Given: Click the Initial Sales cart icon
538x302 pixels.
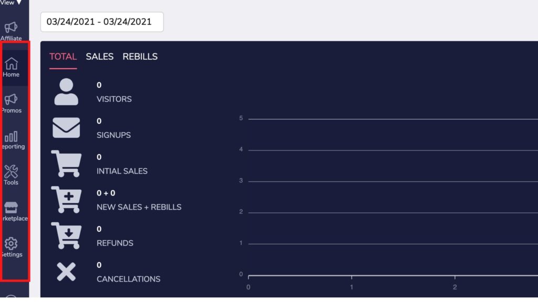Looking at the screenshot, I should 66,164.
